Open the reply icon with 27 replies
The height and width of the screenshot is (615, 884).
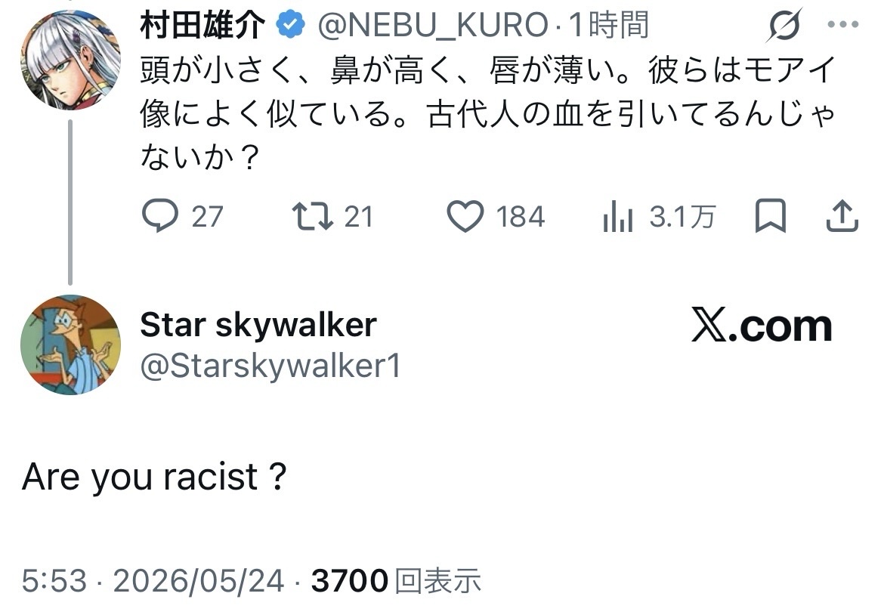[x=160, y=217]
